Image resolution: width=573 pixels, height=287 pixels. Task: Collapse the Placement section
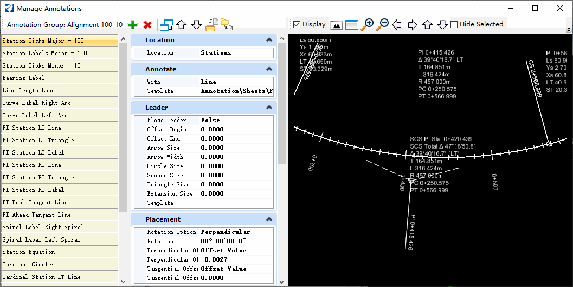tap(269, 219)
